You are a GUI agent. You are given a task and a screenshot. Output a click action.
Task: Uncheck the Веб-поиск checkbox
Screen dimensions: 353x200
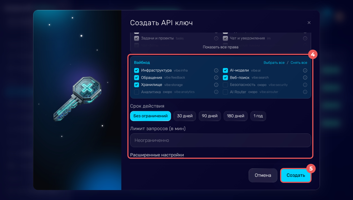coord(225,78)
